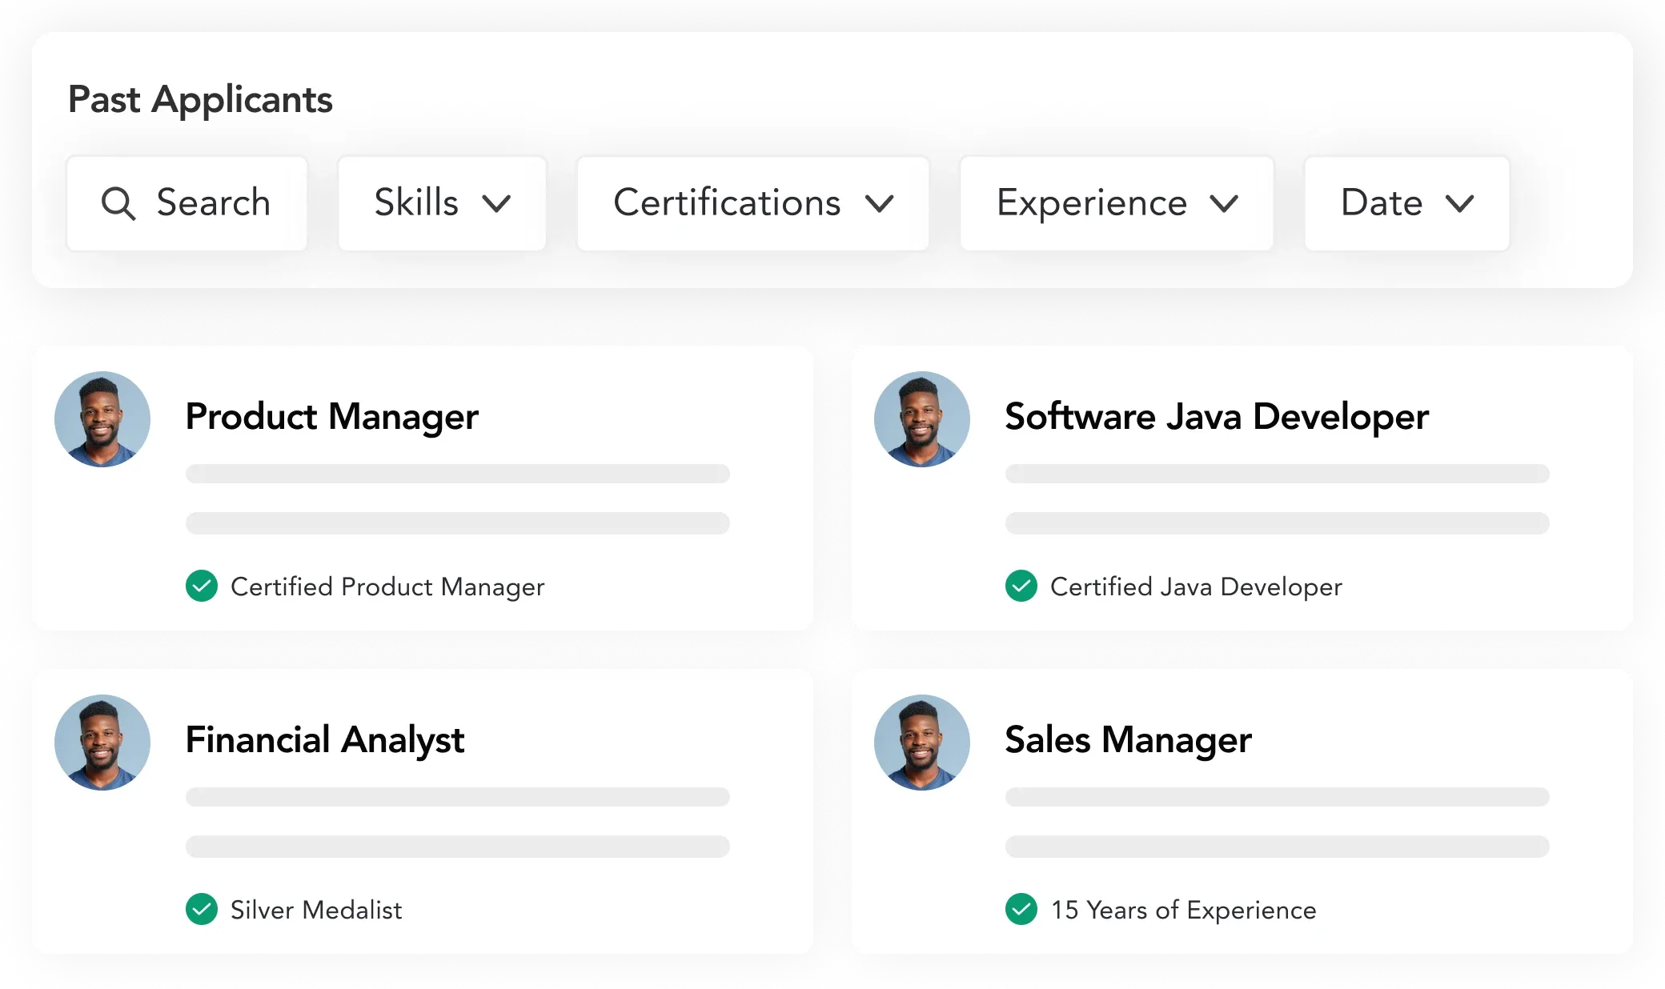Click the green check icon beside Certified Product Manager
The image size is (1665, 989).
(x=203, y=587)
